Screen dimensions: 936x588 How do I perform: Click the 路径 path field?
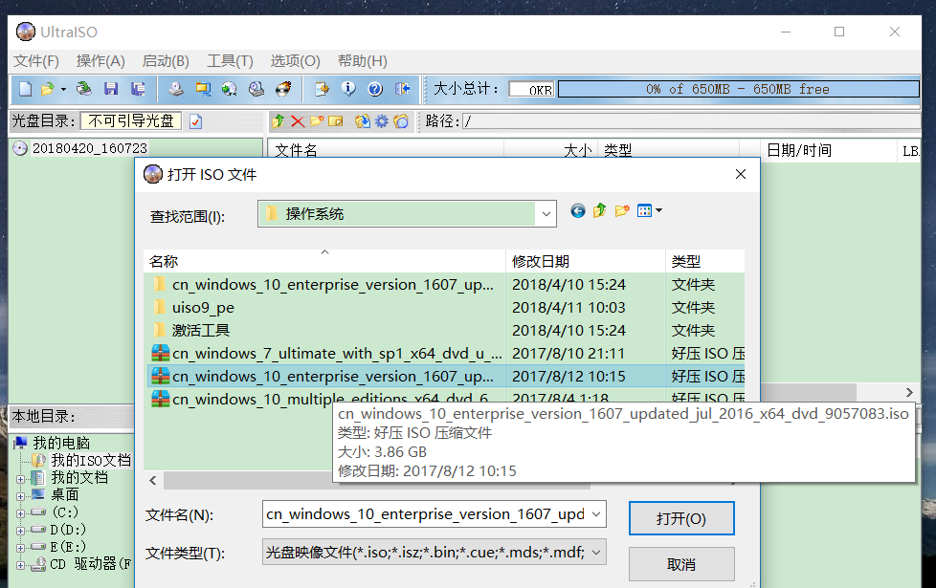coord(691,121)
